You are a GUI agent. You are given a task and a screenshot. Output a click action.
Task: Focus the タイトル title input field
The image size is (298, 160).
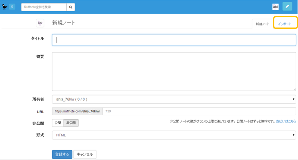coord(174,40)
